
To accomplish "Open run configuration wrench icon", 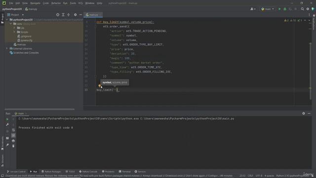I will [7, 125].
